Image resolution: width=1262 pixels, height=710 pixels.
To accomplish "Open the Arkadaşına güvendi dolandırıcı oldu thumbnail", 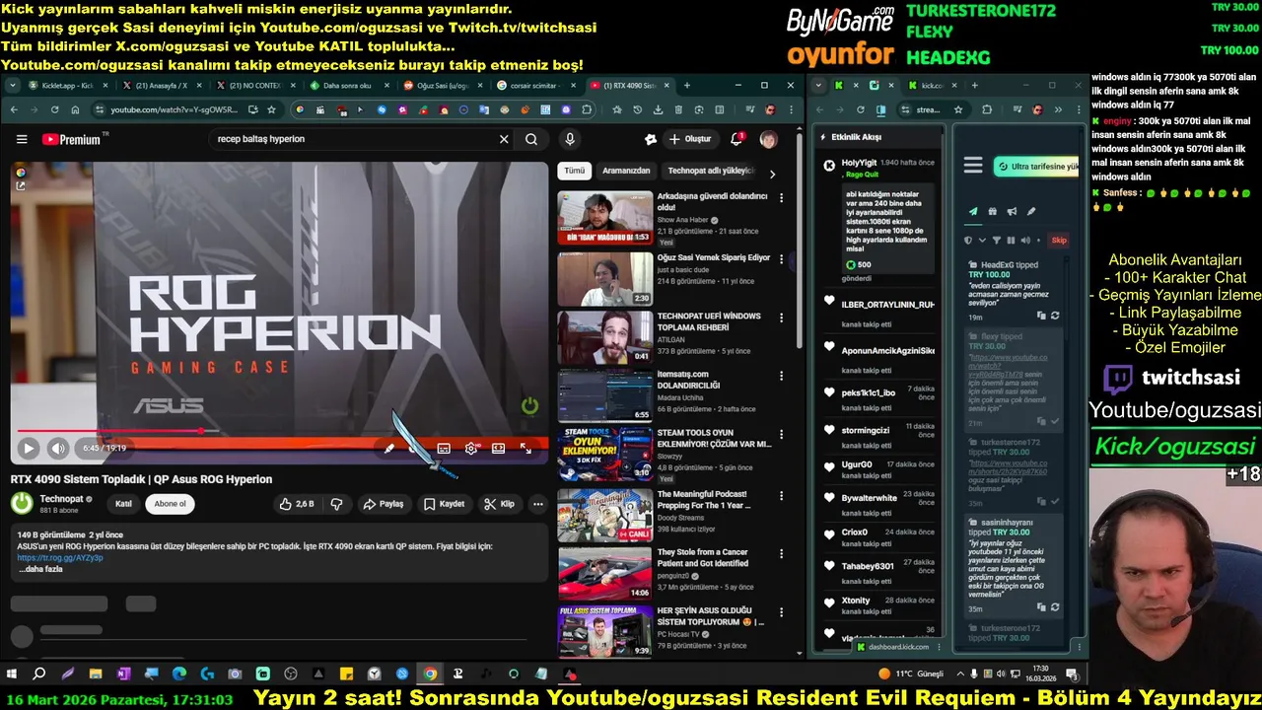I will [x=604, y=217].
